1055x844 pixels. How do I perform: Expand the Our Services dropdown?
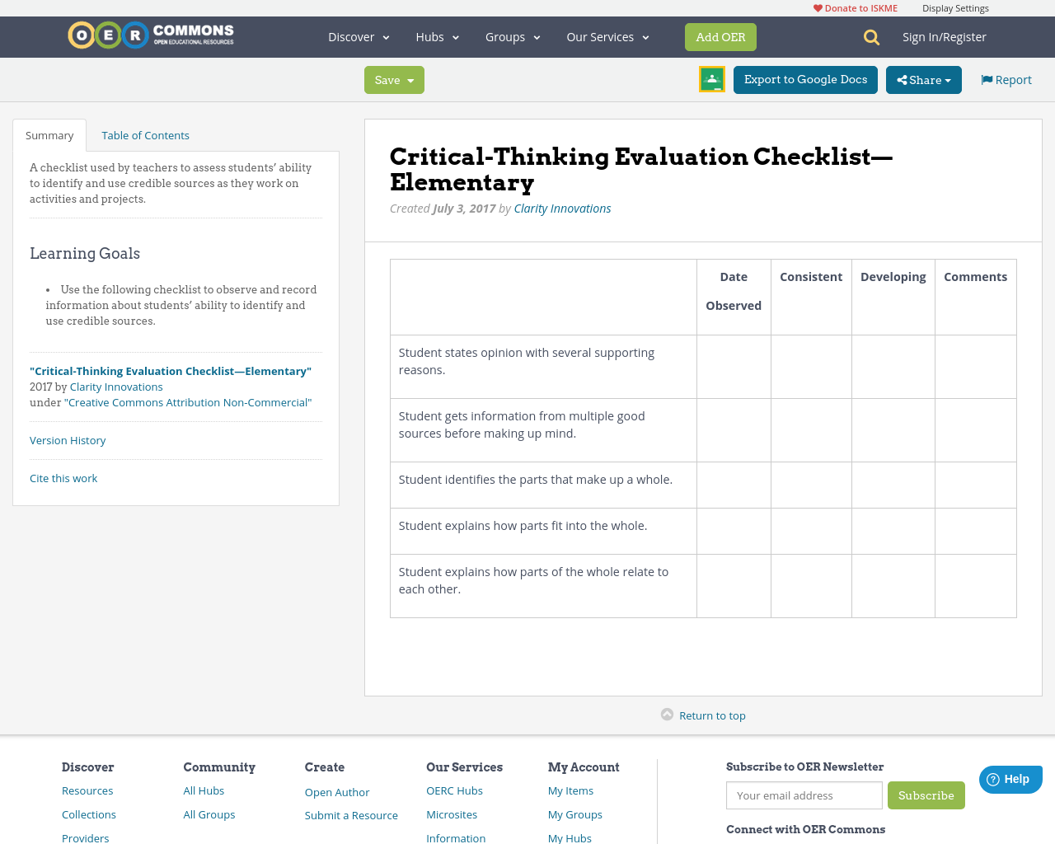click(x=607, y=36)
